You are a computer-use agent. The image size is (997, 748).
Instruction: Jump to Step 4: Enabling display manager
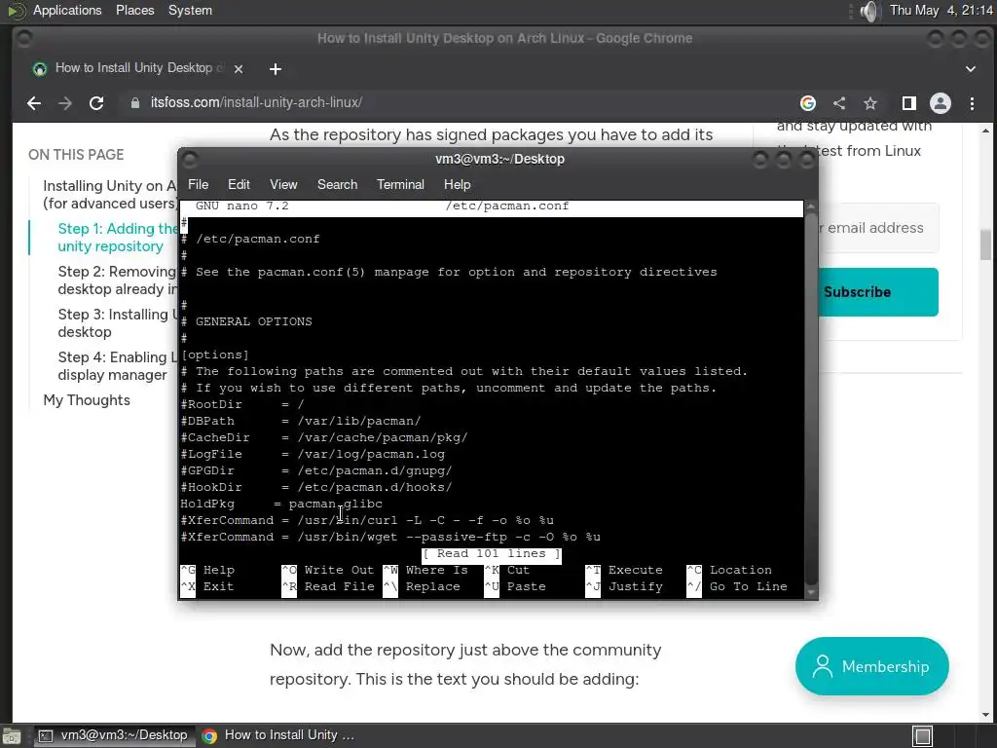click(x=113, y=366)
